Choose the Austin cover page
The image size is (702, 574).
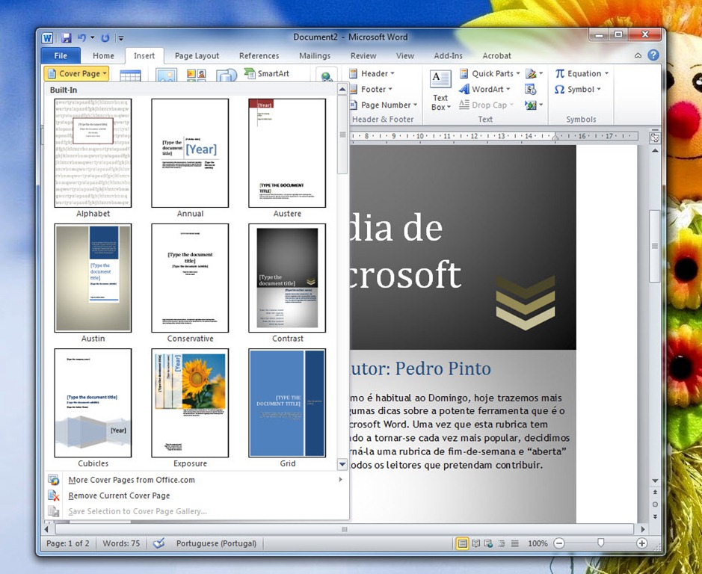click(x=93, y=278)
